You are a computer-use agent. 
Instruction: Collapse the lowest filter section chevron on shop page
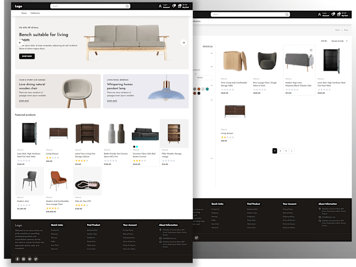212,158
